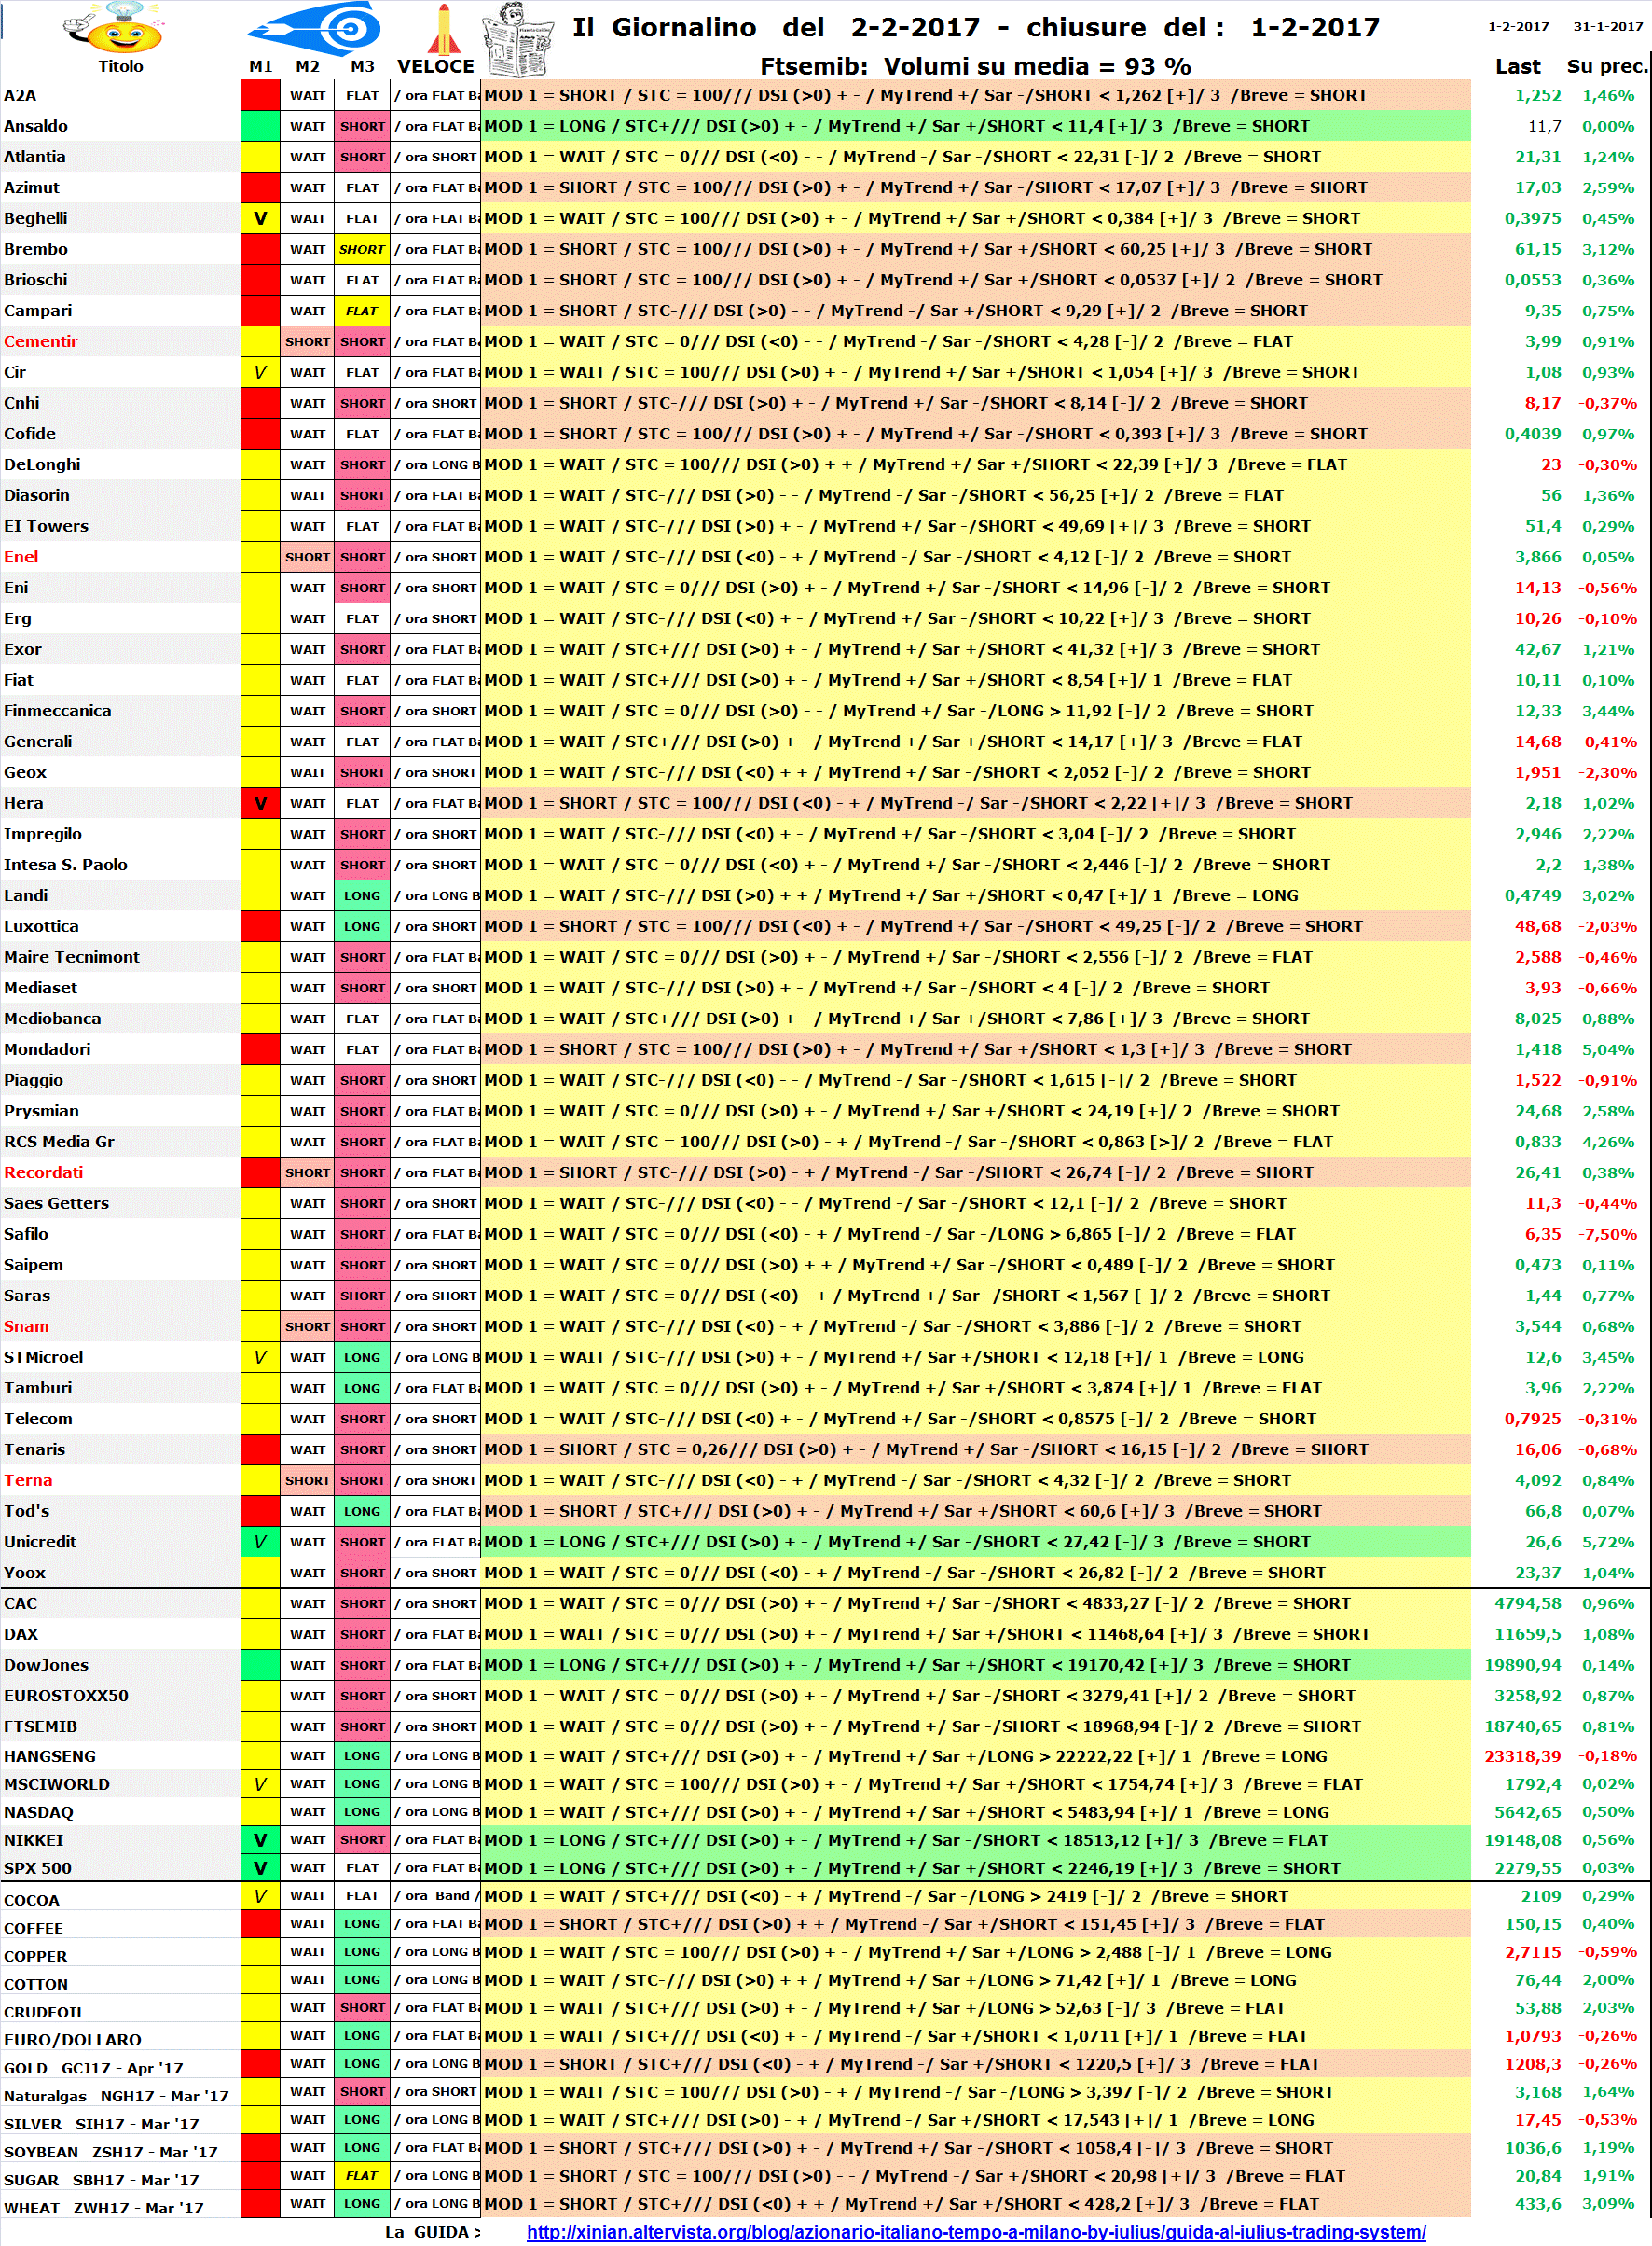The image size is (1652, 2246).
Task: Click the LONG M3 cell for Landi
Action: (362, 896)
